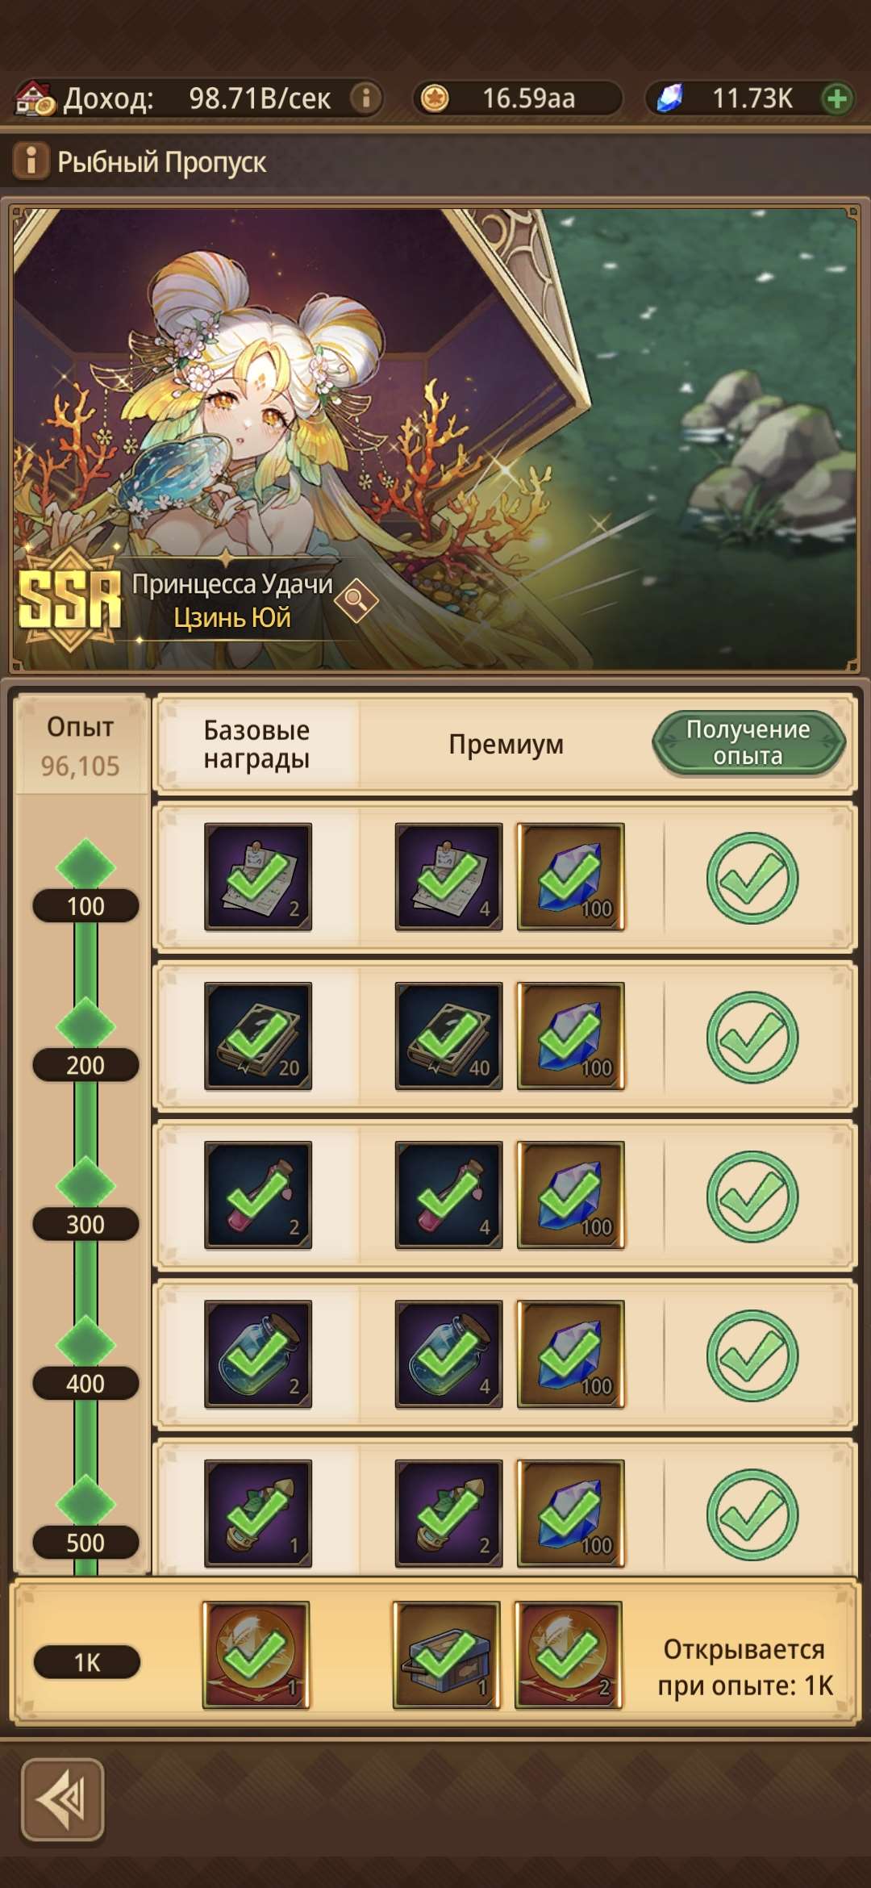
Task: Select the premium chest reward at 1K
Action: pyautogui.click(x=446, y=1655)
